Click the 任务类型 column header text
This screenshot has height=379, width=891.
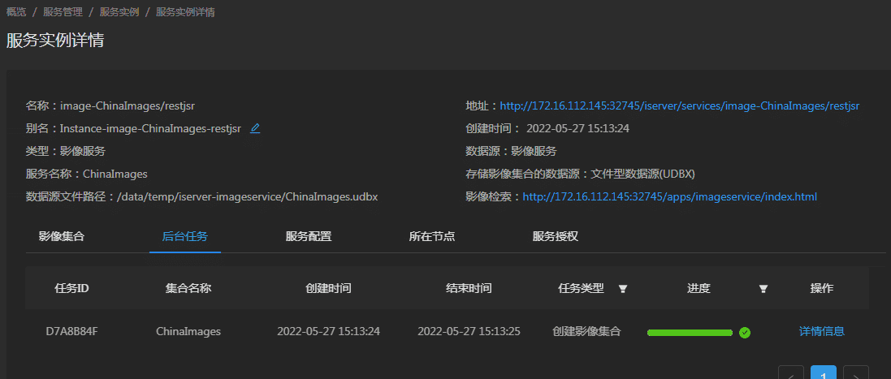coord(582,288)
